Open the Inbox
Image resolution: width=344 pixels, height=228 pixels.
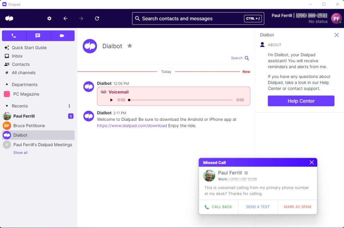(17, 56)
